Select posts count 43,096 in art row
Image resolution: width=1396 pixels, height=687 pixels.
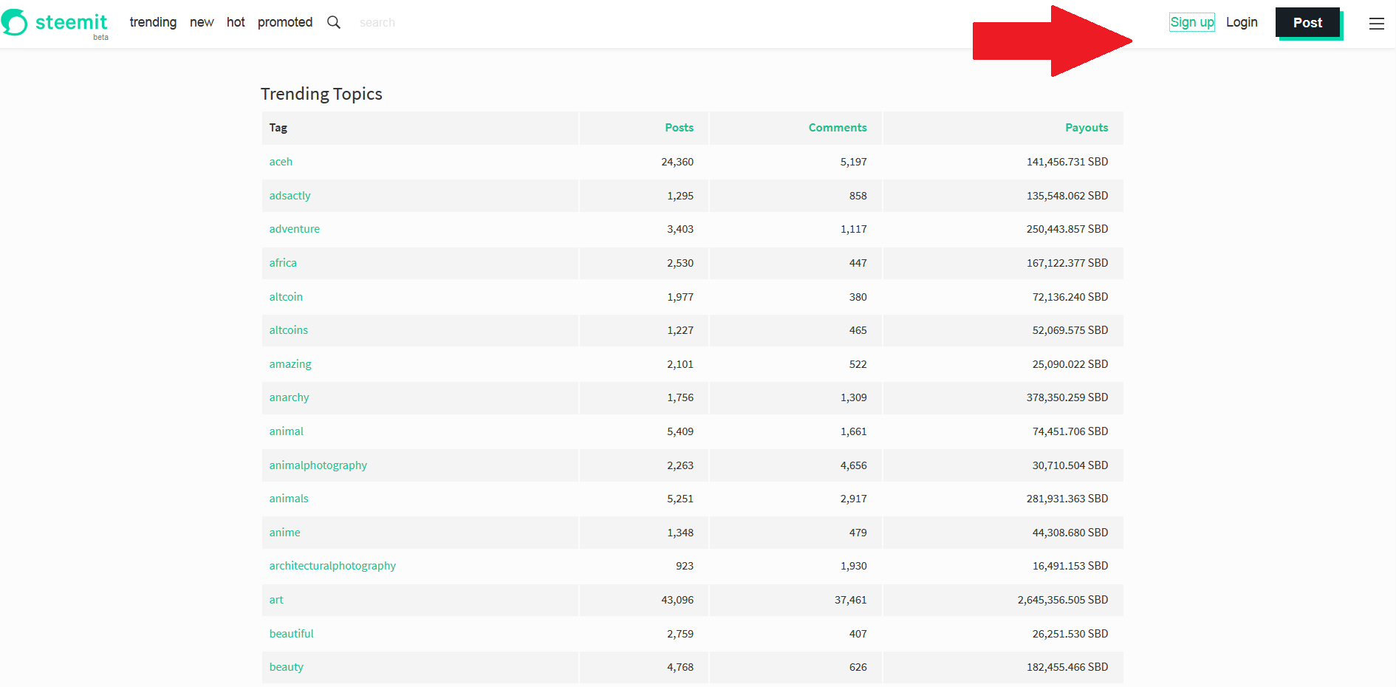tap(677, 600)
